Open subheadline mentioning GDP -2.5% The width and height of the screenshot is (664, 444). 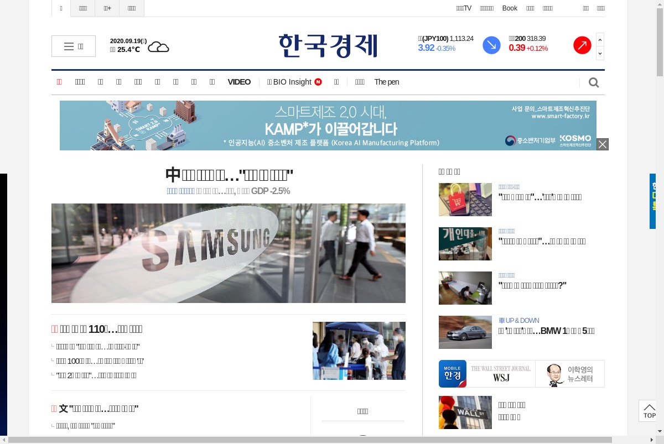tap(229, 191)
